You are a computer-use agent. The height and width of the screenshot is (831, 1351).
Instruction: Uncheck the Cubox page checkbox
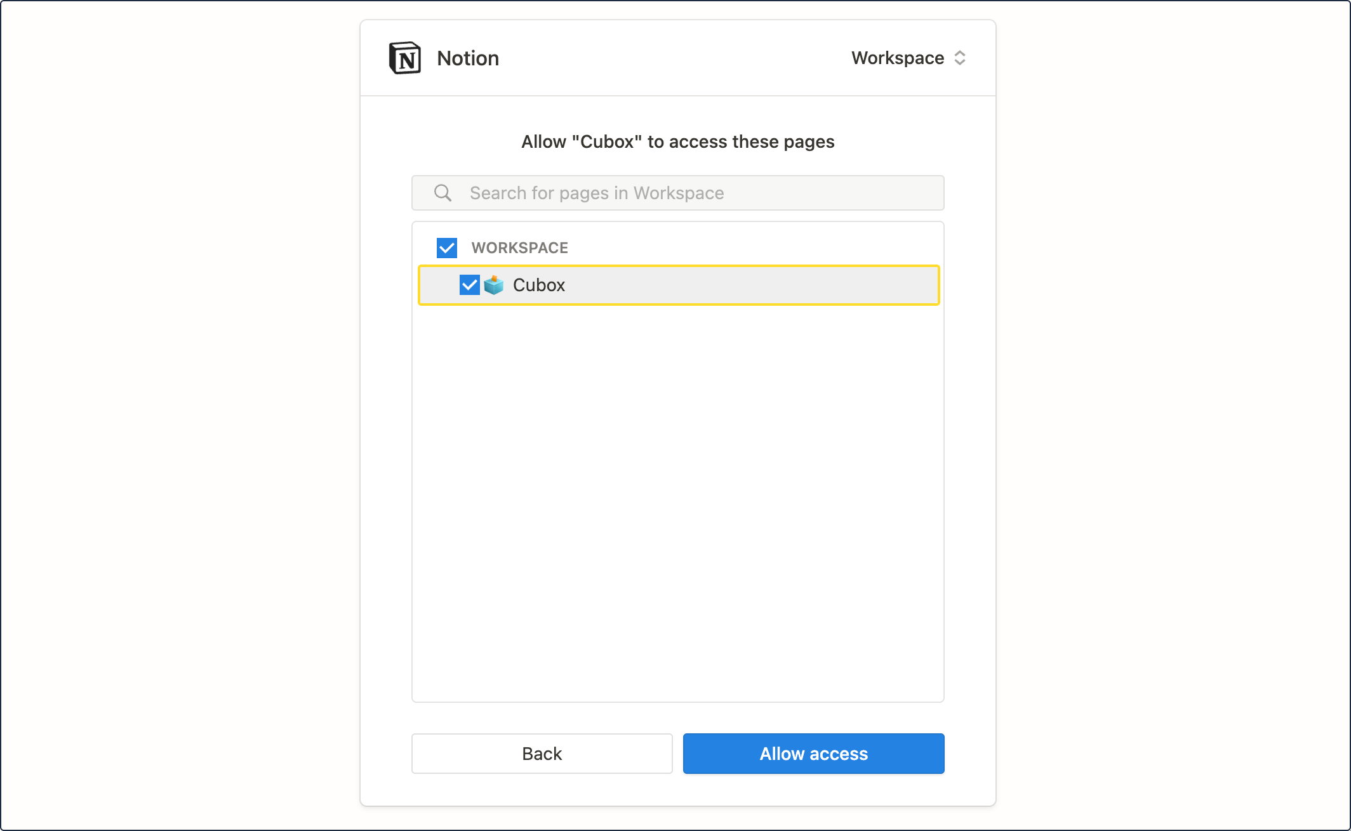(x=470, y=285)
